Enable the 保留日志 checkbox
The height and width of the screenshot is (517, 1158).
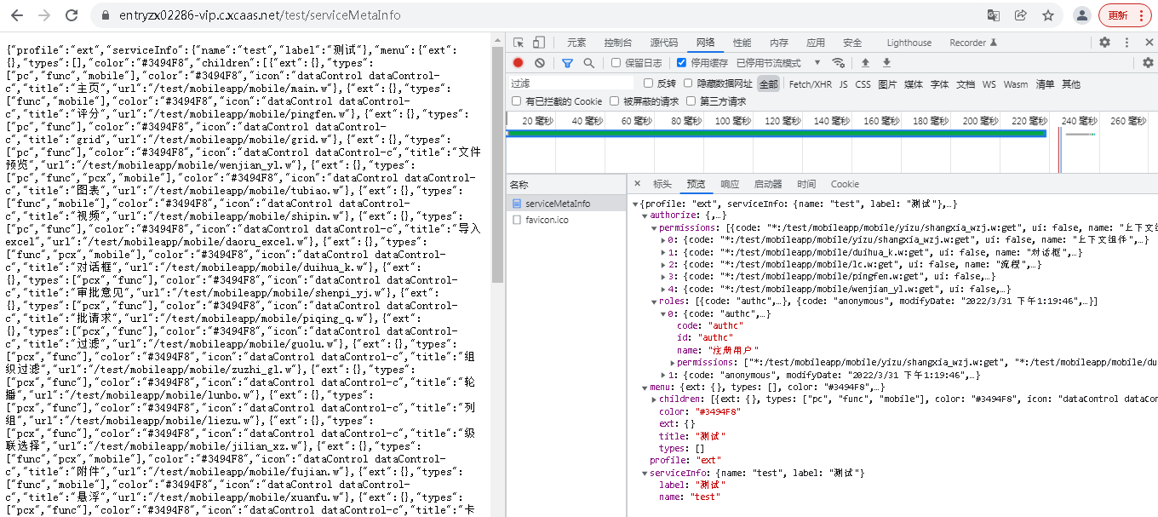pos(616,63)
